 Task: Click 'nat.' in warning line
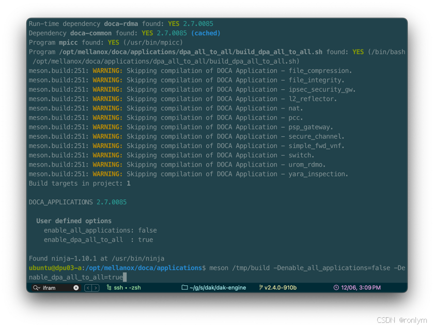coord(296,108)
